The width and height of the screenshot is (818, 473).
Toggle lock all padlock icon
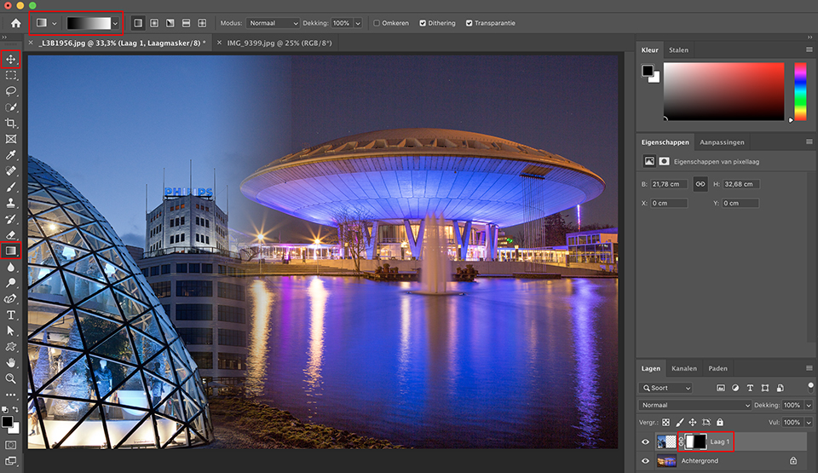point(720,423)
